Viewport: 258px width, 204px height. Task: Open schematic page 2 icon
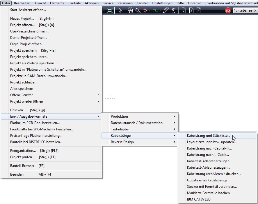pos(184,11)
